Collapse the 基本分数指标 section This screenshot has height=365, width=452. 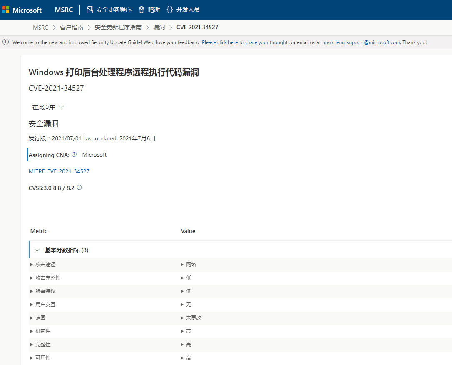pos(37,250)
